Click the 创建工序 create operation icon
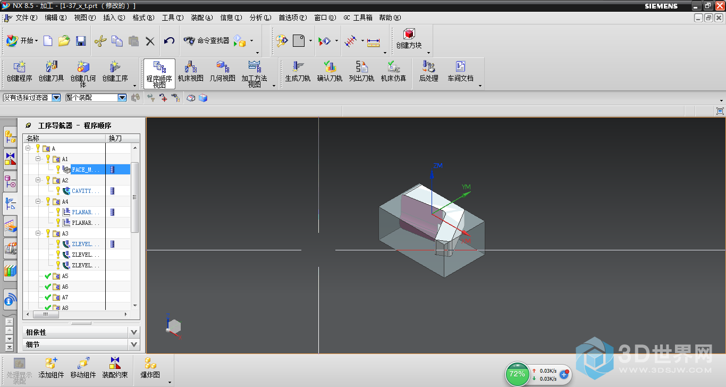The image size is (726, 387). (x=115, y=72)
